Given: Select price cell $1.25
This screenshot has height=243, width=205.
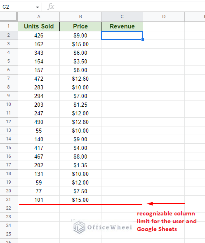Looking at the screenshot, I should (80, 105).
